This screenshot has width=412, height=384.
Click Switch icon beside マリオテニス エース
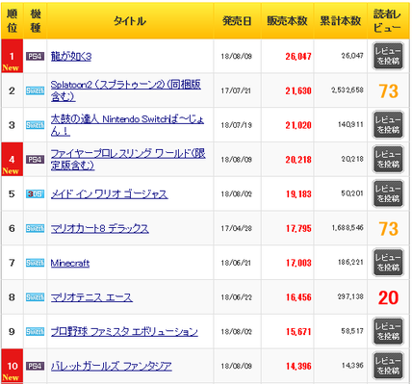35,297
